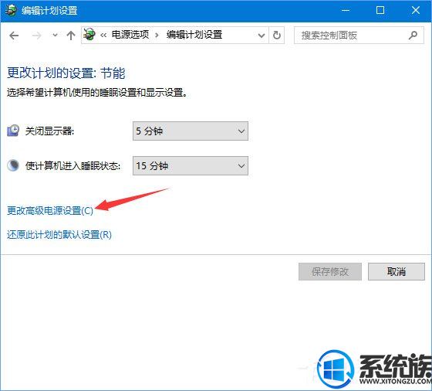The image size is (432, 391).
Task: Click the moon icon beside 使计算机进入睡眠状态
Action: click(x=13, y=165)
